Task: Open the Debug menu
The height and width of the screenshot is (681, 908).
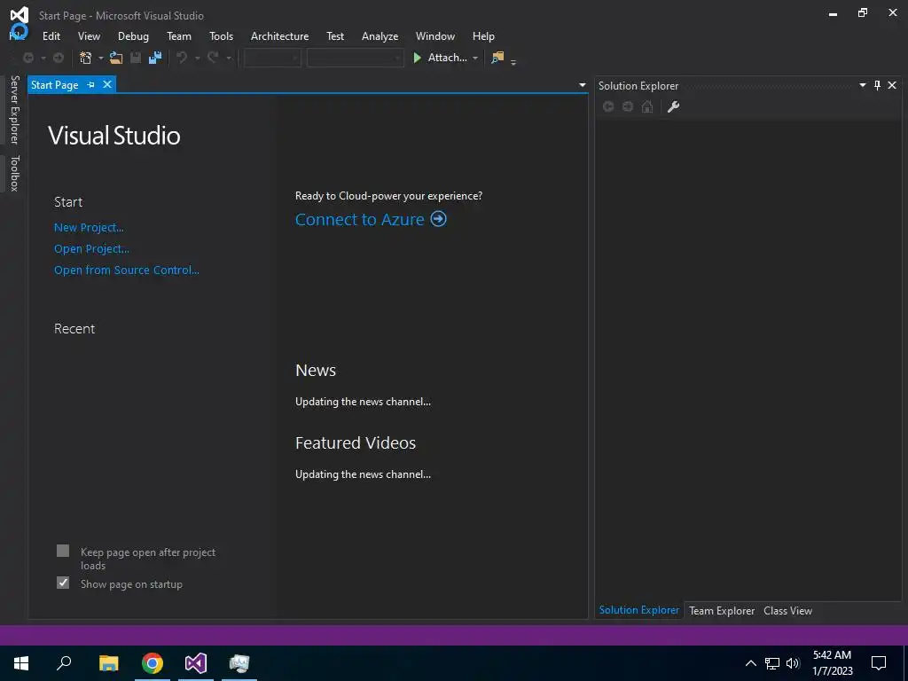Action: [x=133, y=35]
